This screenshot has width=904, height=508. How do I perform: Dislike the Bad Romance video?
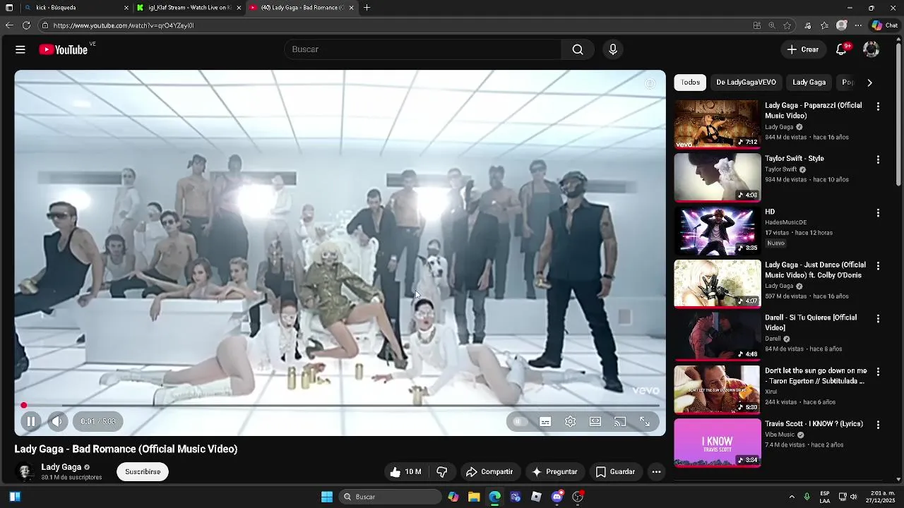pos(442,471)
